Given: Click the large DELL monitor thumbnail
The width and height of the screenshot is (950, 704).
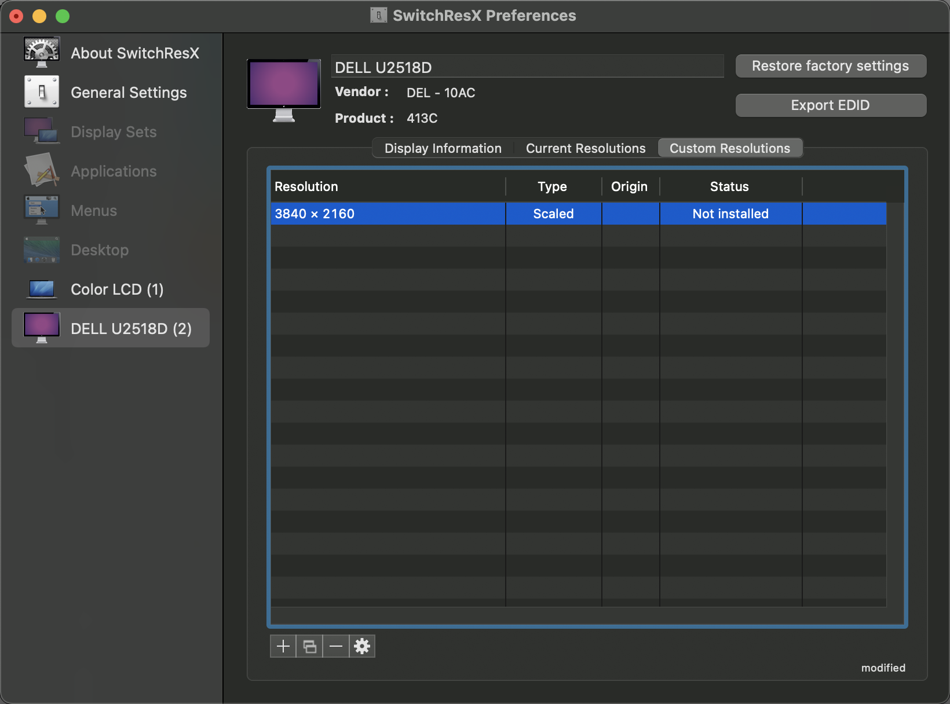Looking at the screenshot, I should 284,90.
